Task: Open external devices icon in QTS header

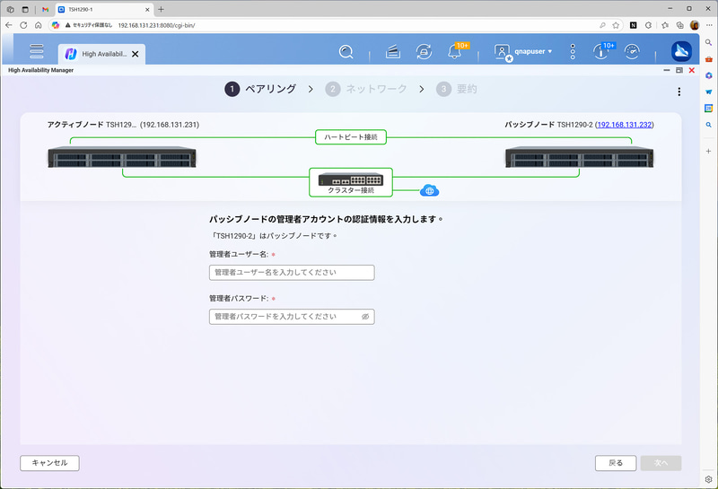Action: point(424,52)
